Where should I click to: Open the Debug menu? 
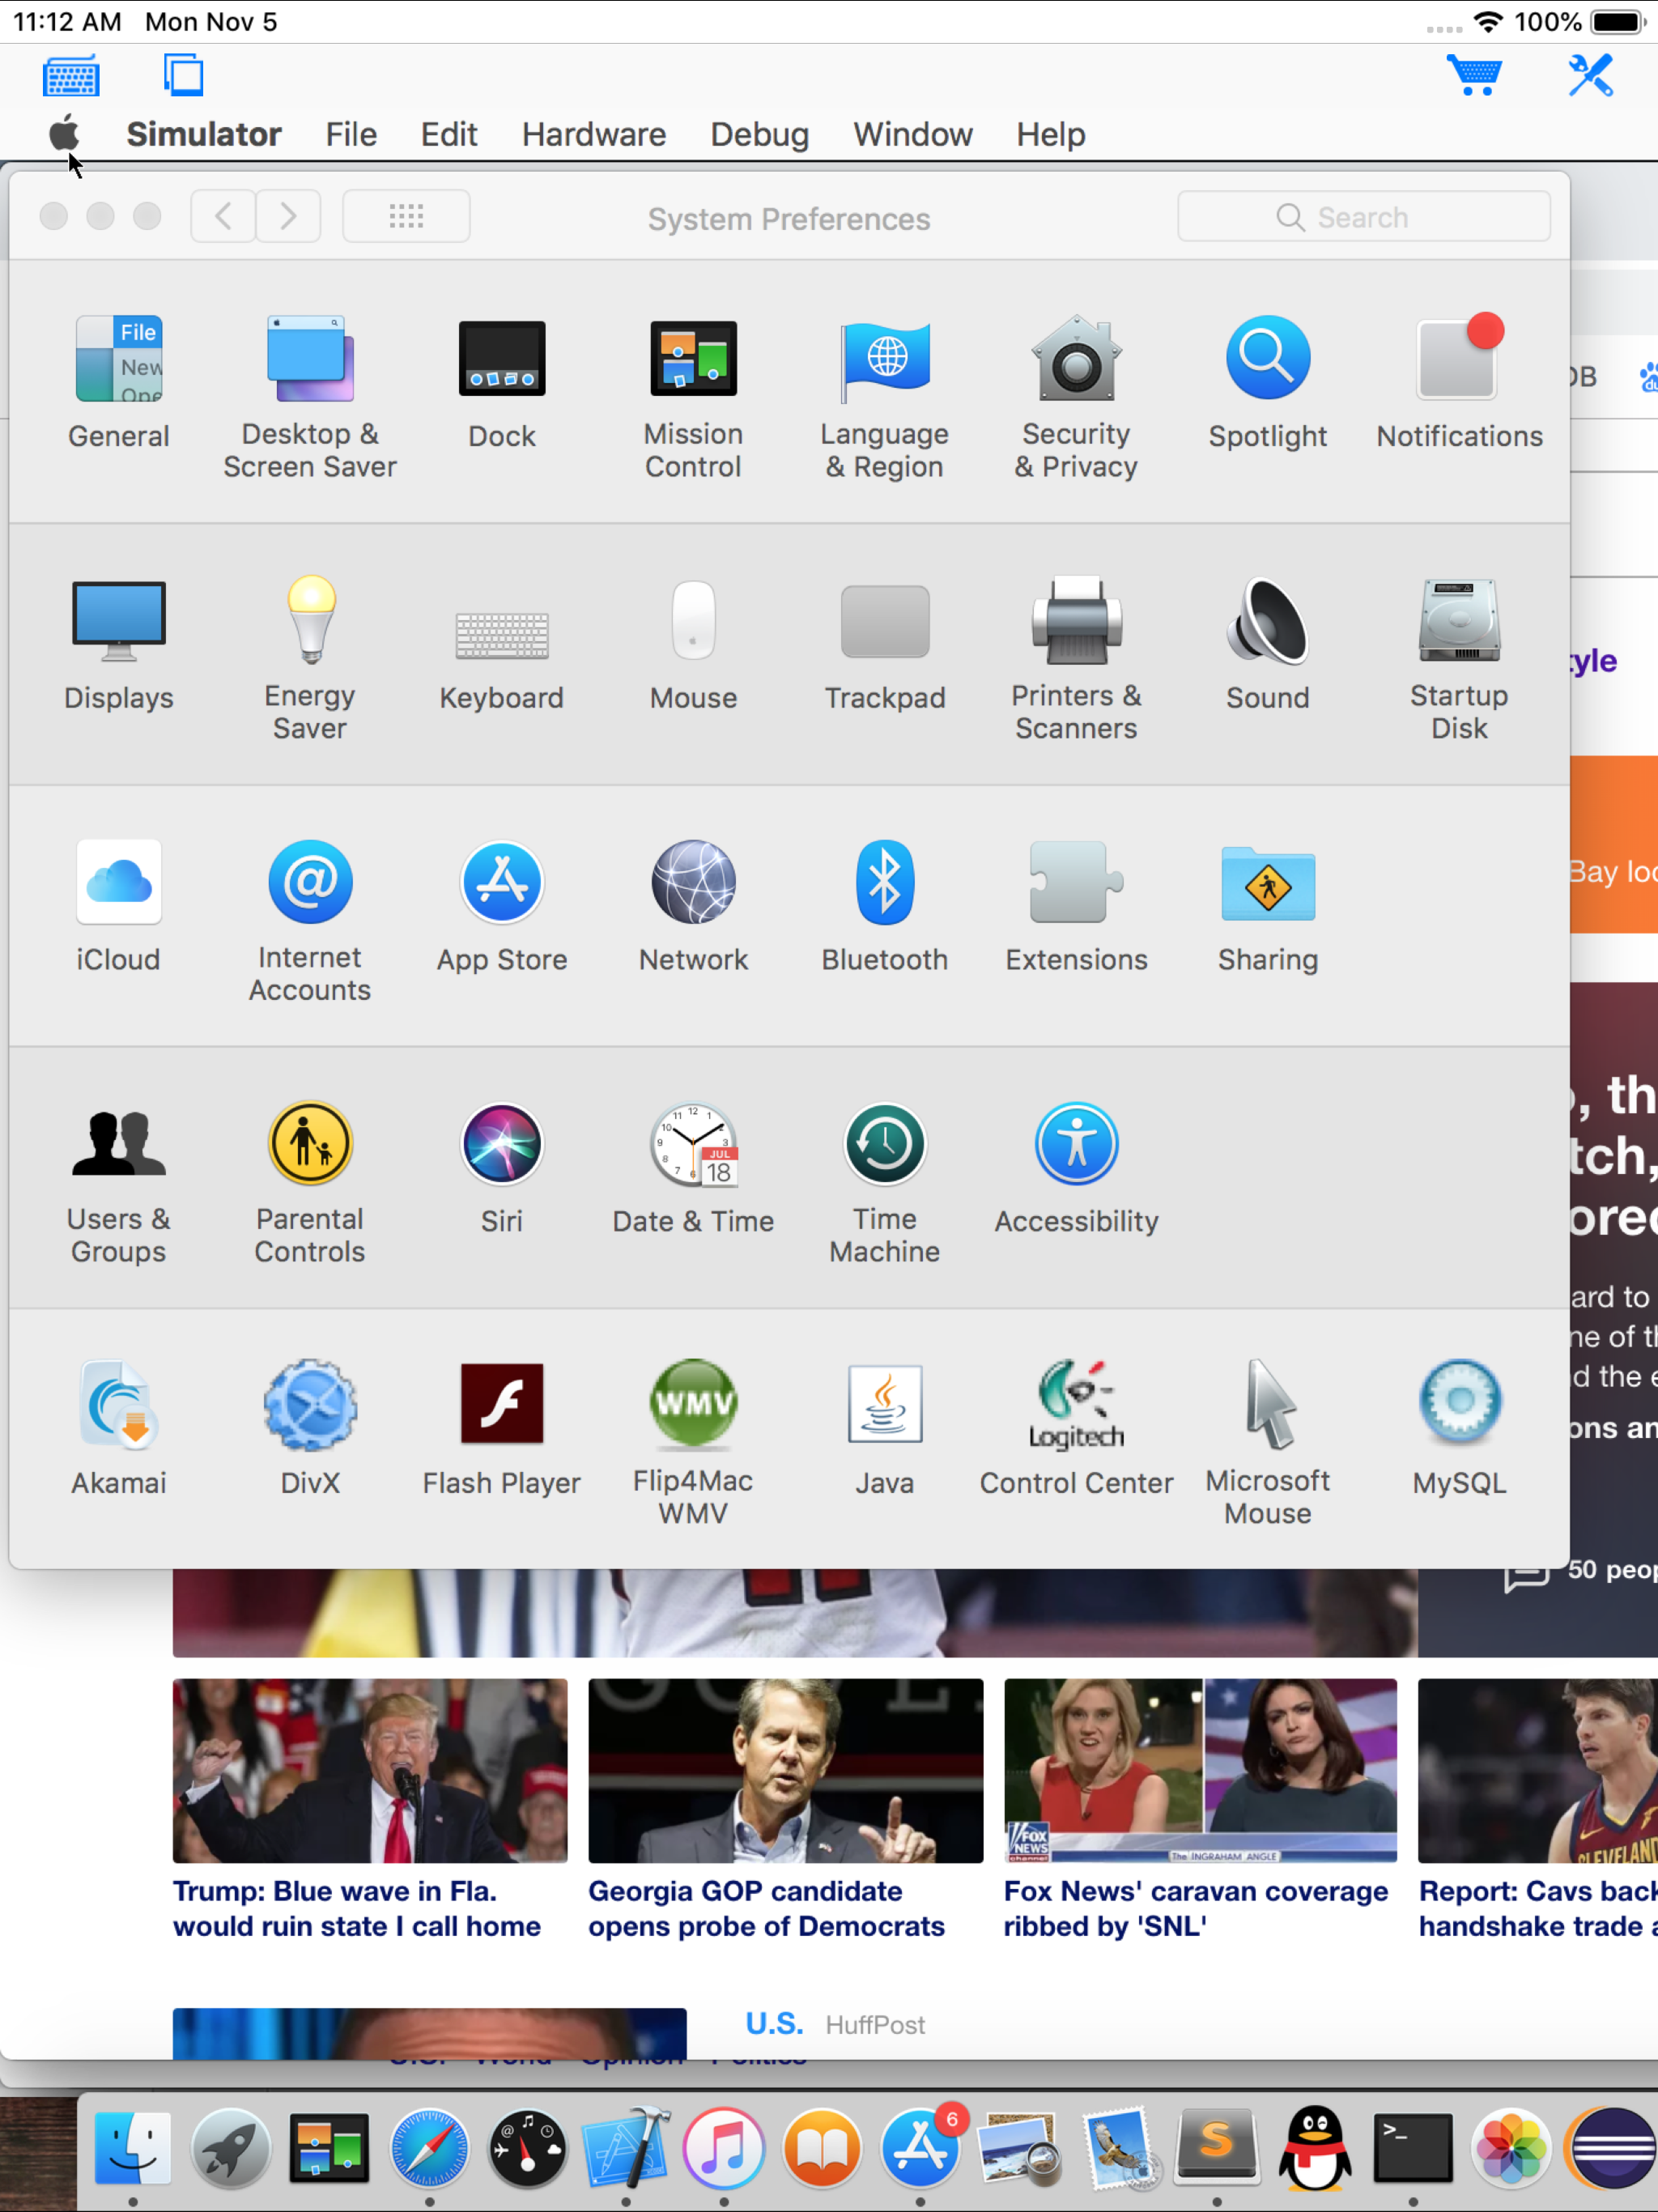759,134
